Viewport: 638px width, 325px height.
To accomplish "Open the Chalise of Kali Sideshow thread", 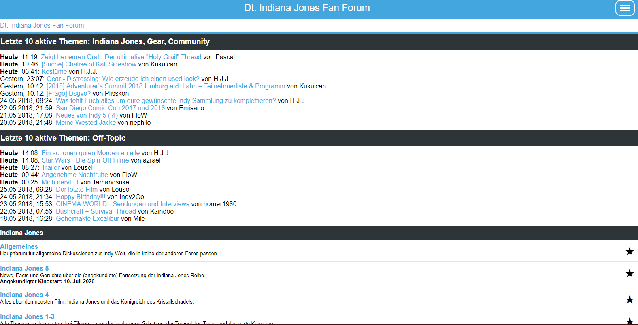I will pyautogui.click(x=89, y=64).
